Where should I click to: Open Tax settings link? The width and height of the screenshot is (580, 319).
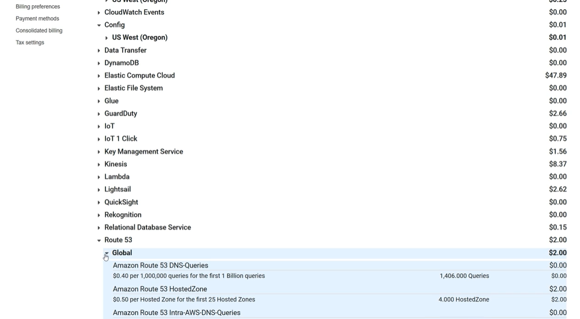(x=30, y=43)
